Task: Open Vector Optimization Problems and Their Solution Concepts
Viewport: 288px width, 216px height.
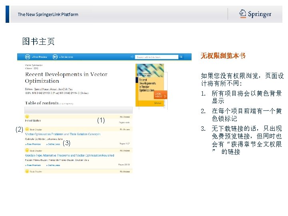Action: [63, 134]
